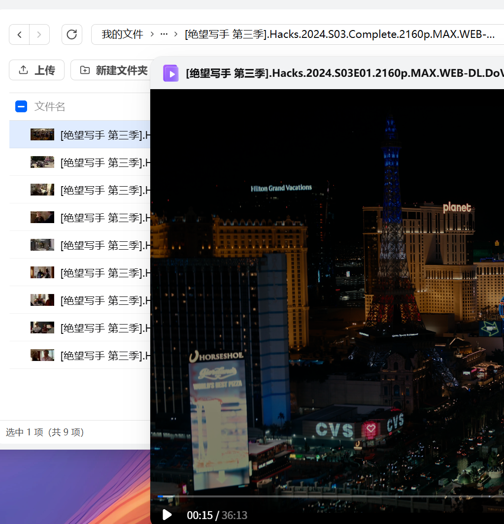Select the fifth file row
This screenshot has width=504, height=524.
[x=105, y=245]
